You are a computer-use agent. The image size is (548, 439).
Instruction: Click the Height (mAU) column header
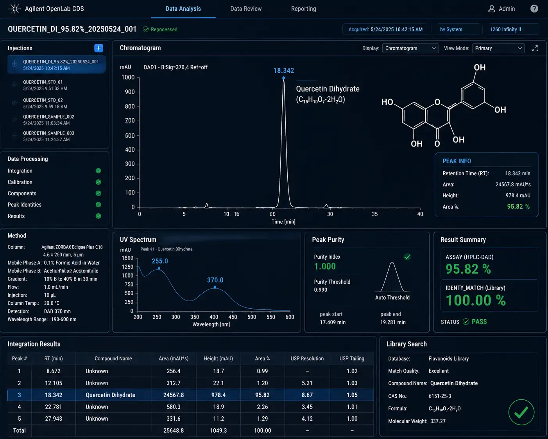218,358
